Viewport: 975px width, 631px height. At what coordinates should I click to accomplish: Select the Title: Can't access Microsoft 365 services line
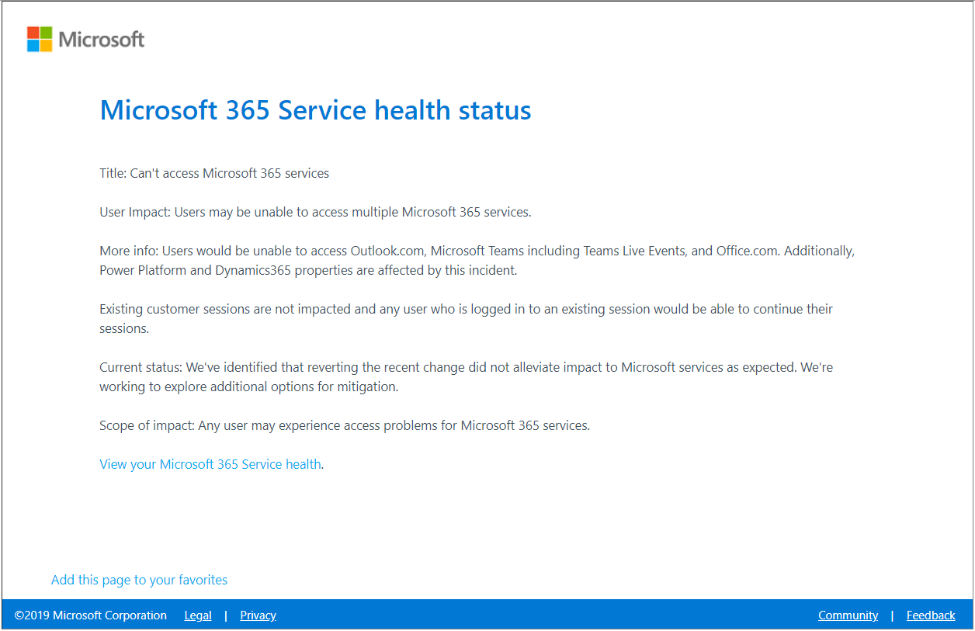pyautogui.click(x=214, y=173)
